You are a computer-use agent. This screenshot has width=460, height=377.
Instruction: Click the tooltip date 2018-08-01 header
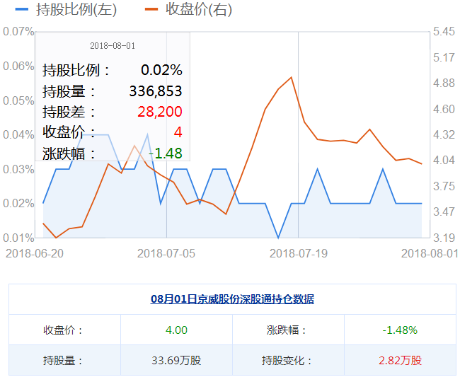pyautogui.click(x=113, y=46)
